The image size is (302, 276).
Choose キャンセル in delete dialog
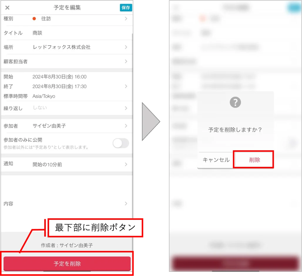216,160
